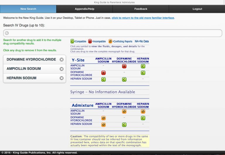Click the King Guide Publications copyright footer
225x155 pixels.
tap(39, 153)
